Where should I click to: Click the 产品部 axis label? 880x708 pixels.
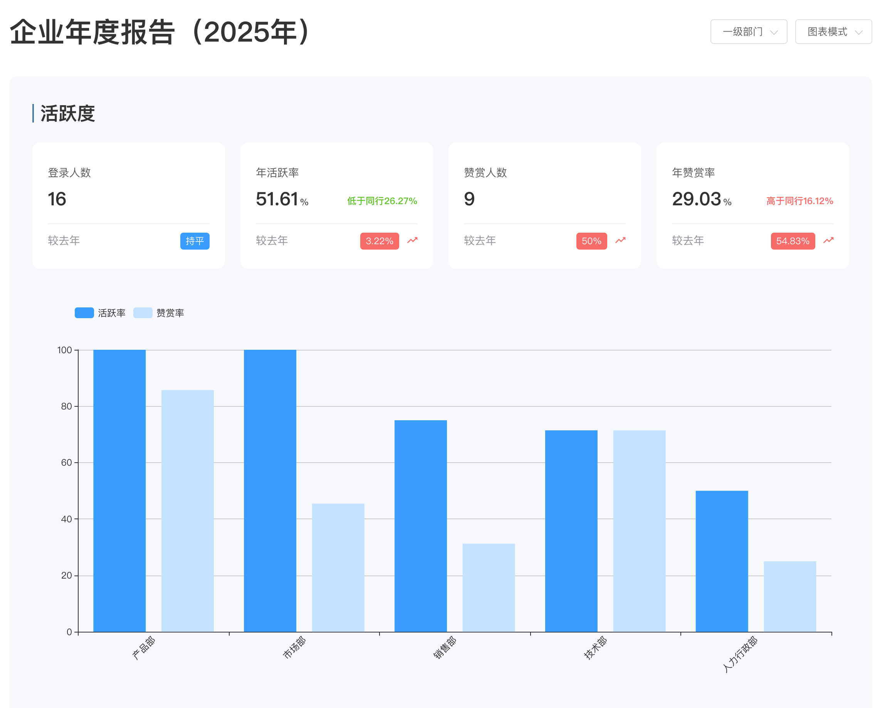coord(144,648)
